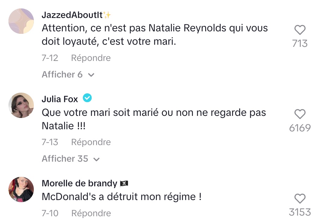Viewport: 318px width, 224px height.
Task: Expand Afficher 35 replies
Action: tap(71, 158)
